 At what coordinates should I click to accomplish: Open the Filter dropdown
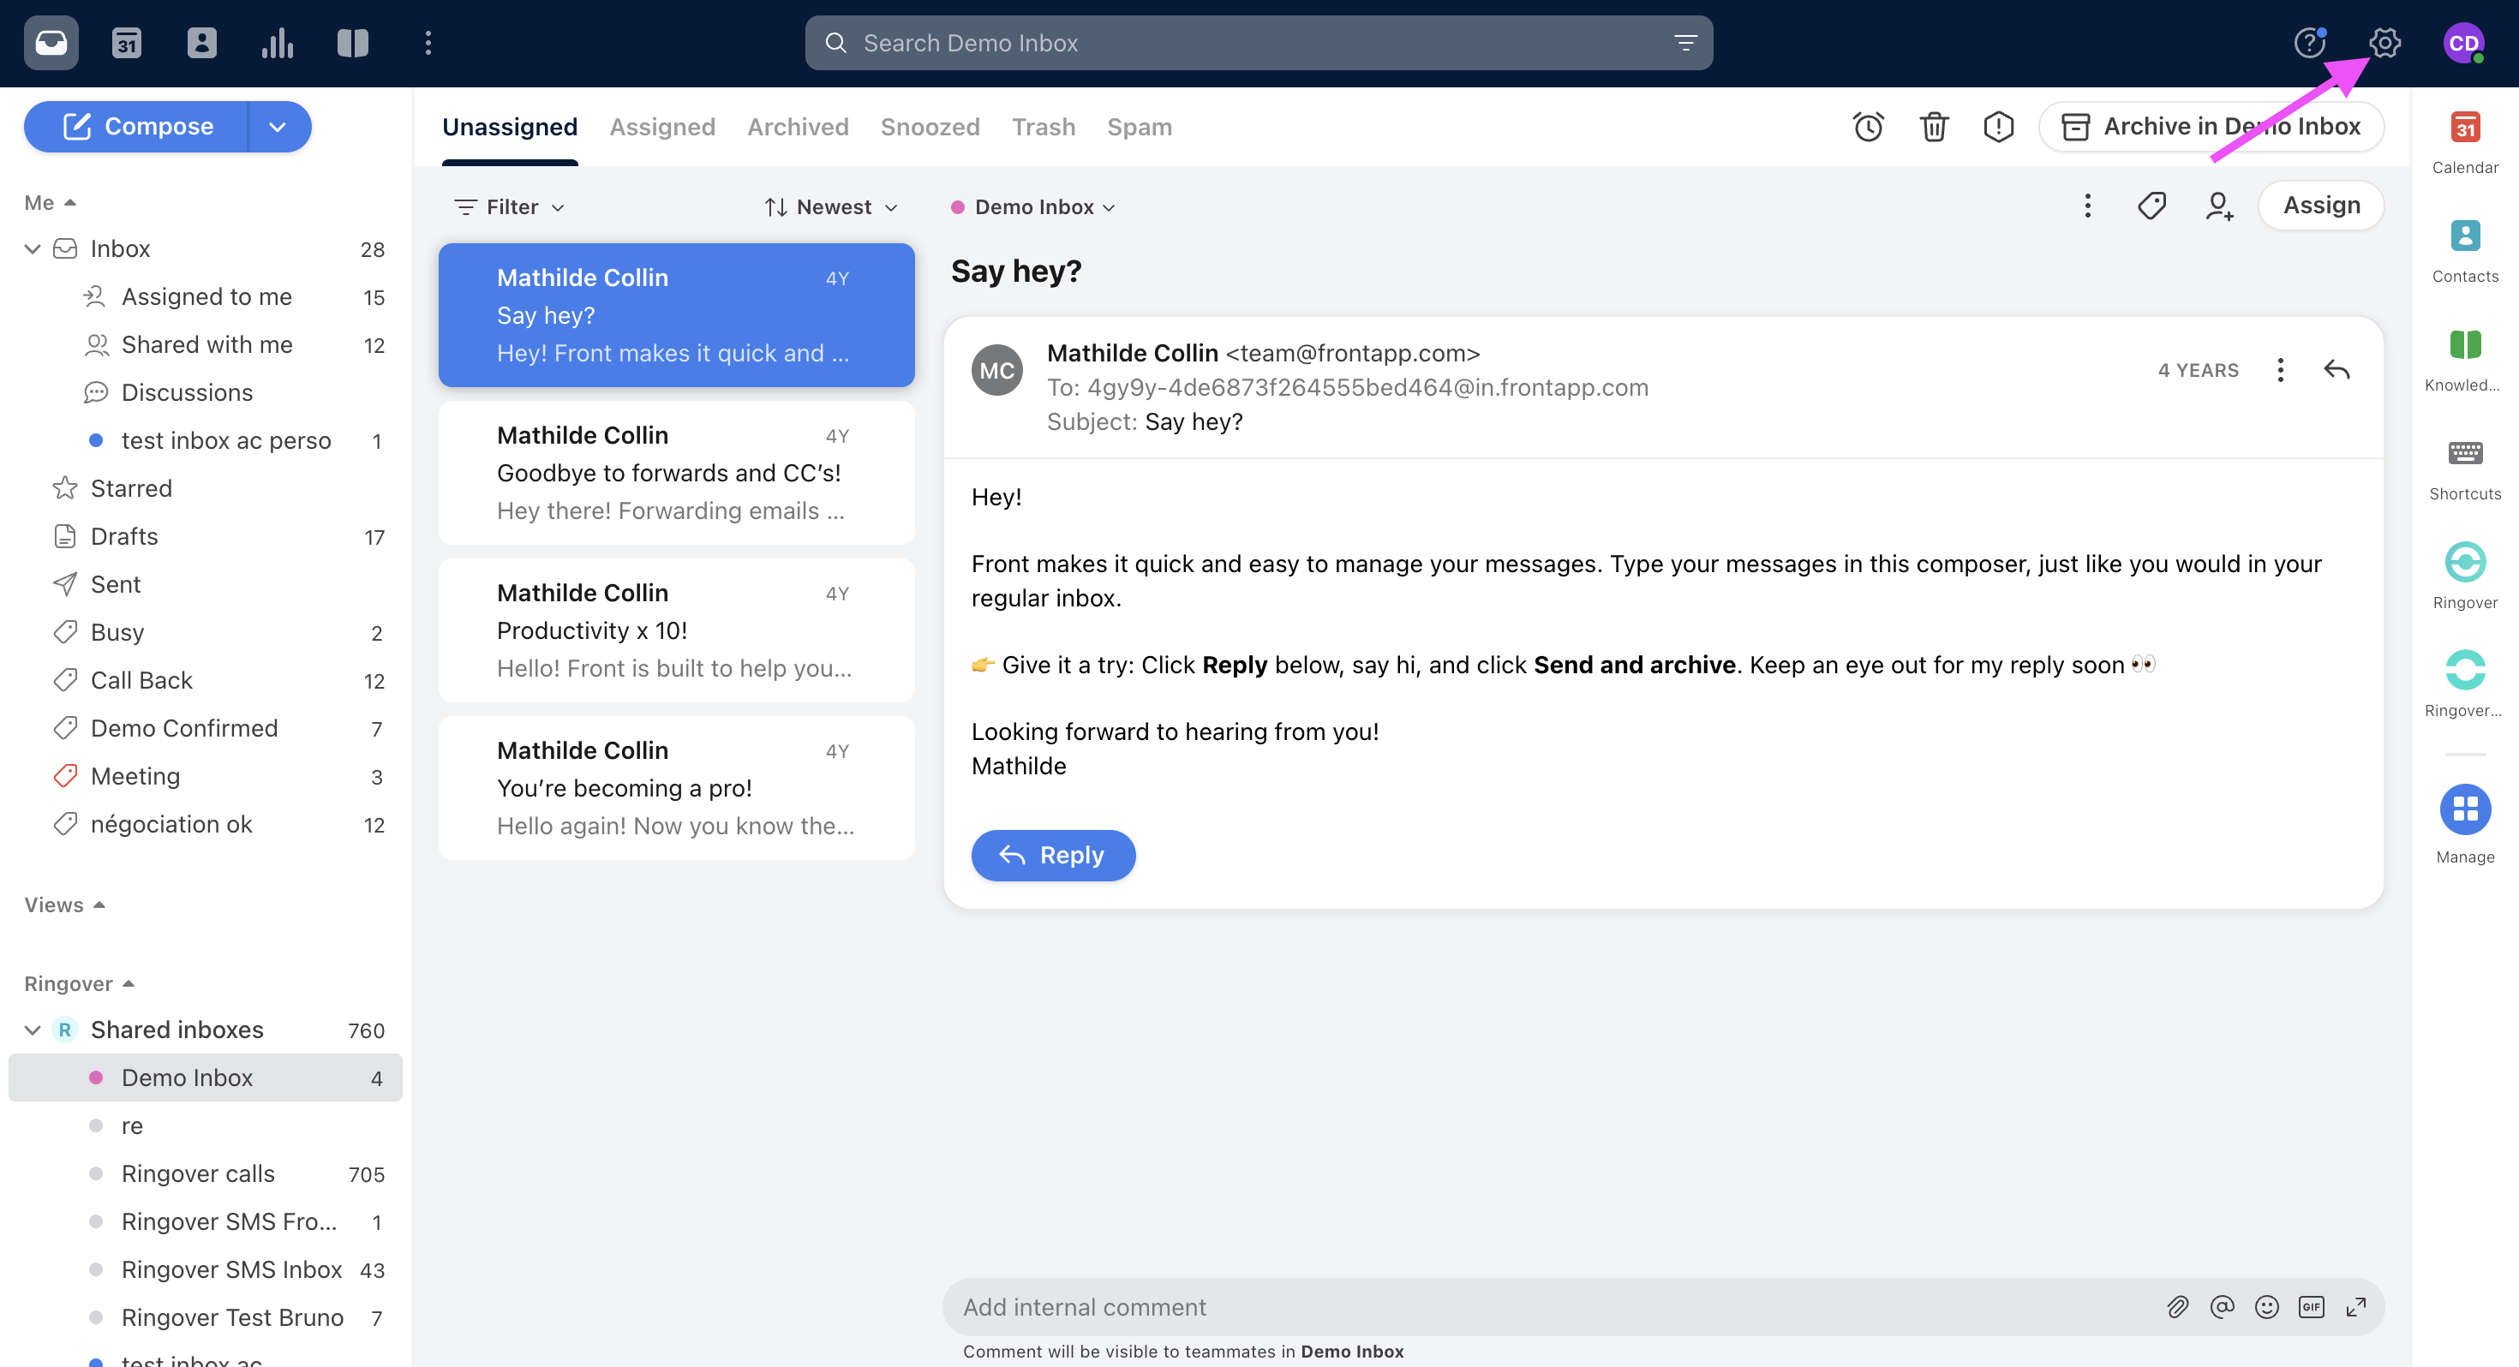(510, 206)
